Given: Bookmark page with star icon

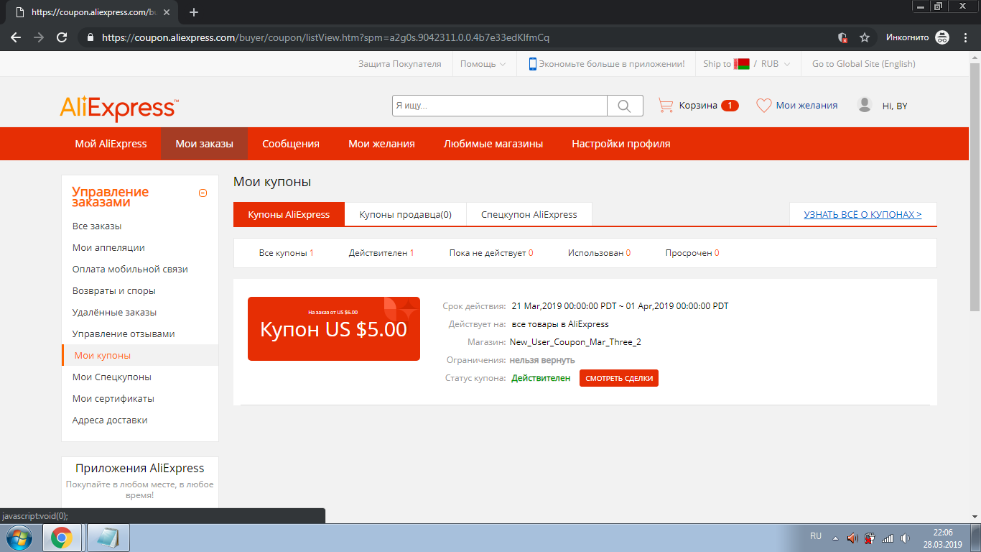Looking at the screenshot, I should pos(865,37).
